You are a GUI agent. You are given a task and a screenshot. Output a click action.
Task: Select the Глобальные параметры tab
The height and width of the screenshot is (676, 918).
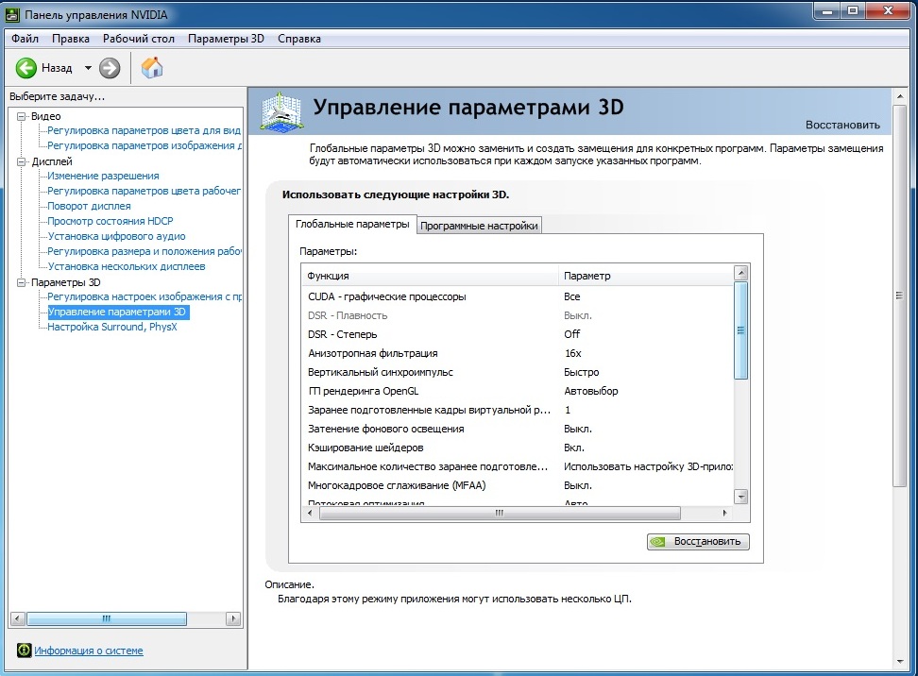click(x=352, y=224)
